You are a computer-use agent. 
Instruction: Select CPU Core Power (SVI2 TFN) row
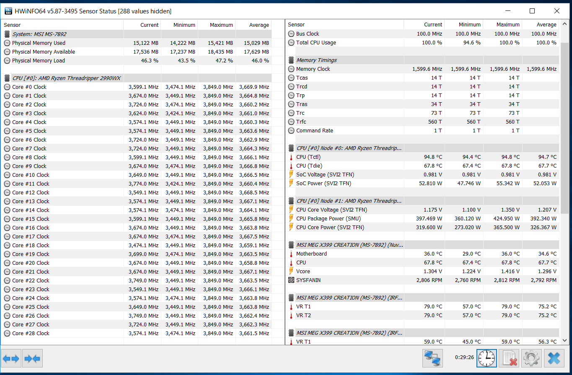422,228
